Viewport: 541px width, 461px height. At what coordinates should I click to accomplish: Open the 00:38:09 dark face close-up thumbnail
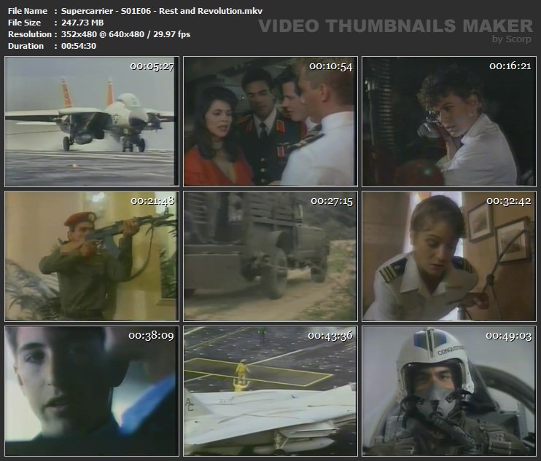92,390
